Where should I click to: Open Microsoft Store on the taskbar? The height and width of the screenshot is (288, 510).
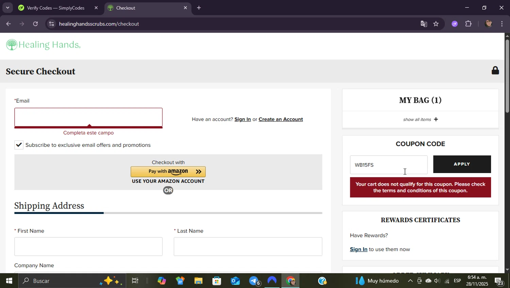(x=217, y=281)
